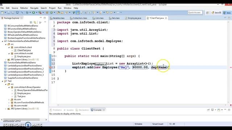Viewport: 232px width, 130px height.
Task: Switch to the List.class editor tab
Action: pos(98,18)
